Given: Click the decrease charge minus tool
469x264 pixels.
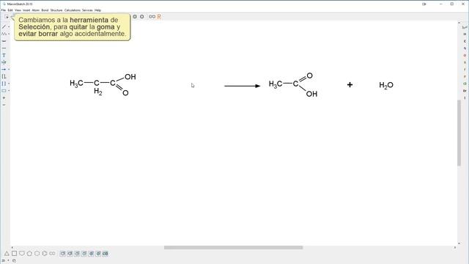Looking at the screenshot, I should click(4, 105).
